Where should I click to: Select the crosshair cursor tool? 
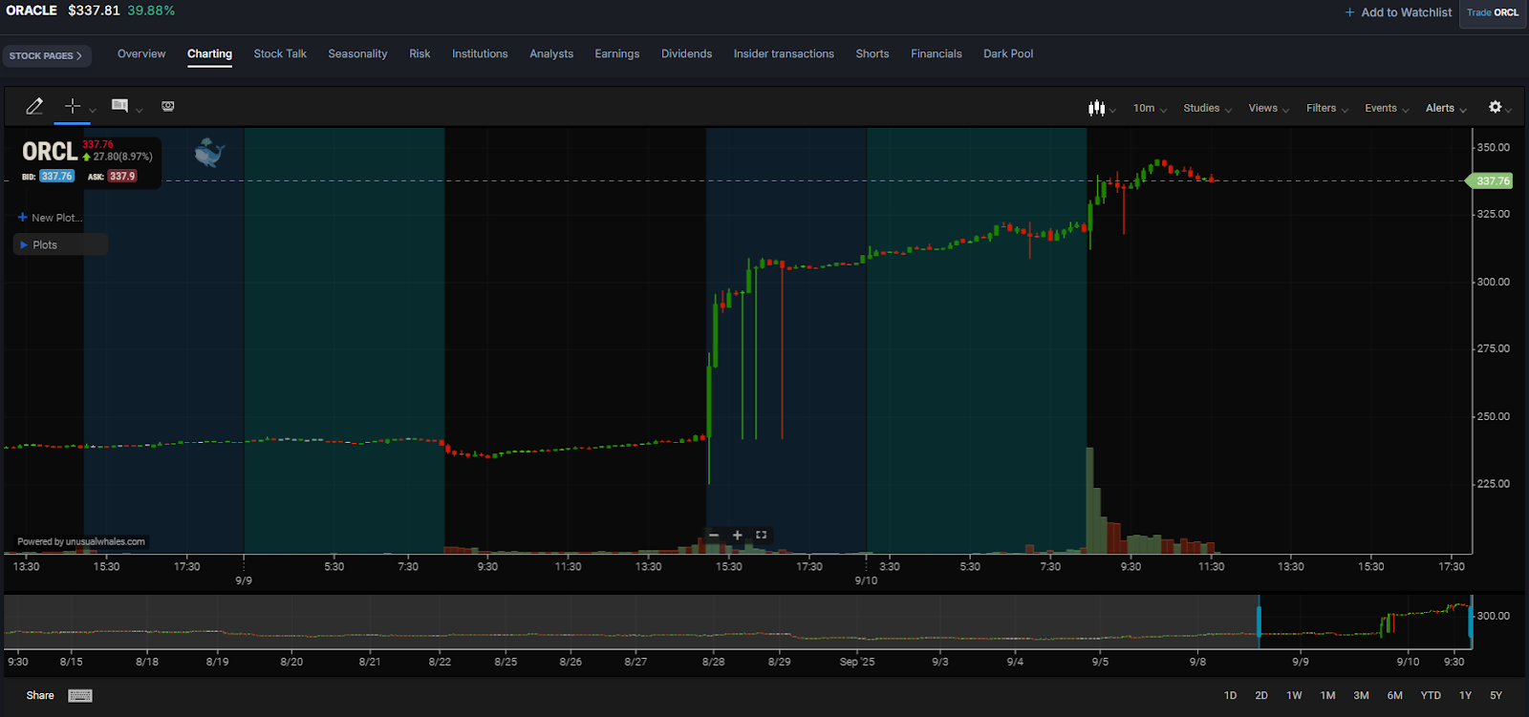coord(72,106)
